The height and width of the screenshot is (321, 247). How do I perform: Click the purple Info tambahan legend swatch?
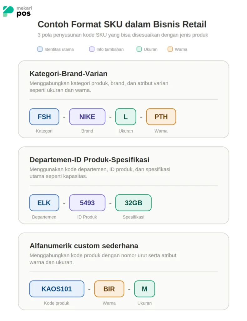[92, 49]
